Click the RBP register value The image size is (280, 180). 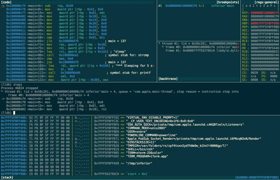[265, 23]
